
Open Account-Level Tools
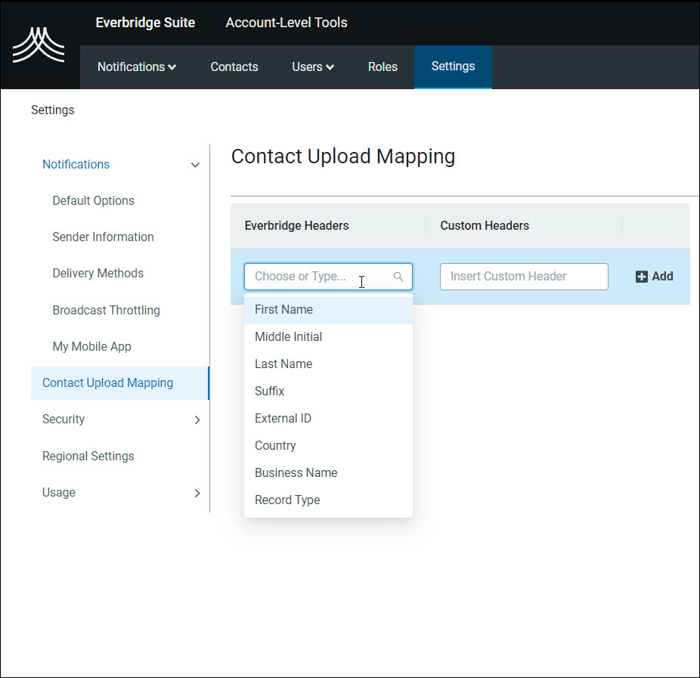coord(287,23)
